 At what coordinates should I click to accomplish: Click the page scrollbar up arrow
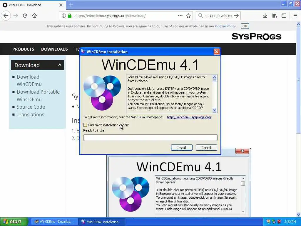tap(298, 24)
